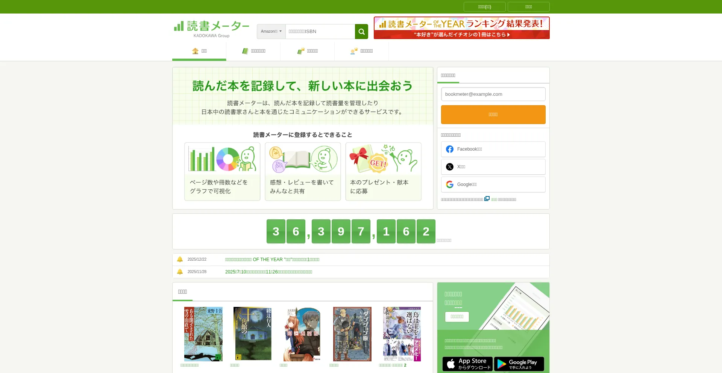Viewport: 722px width, 373px height.
Task: Open the ダンジョン飯 book cover thumbnail
Action: (x=352, y=334)
